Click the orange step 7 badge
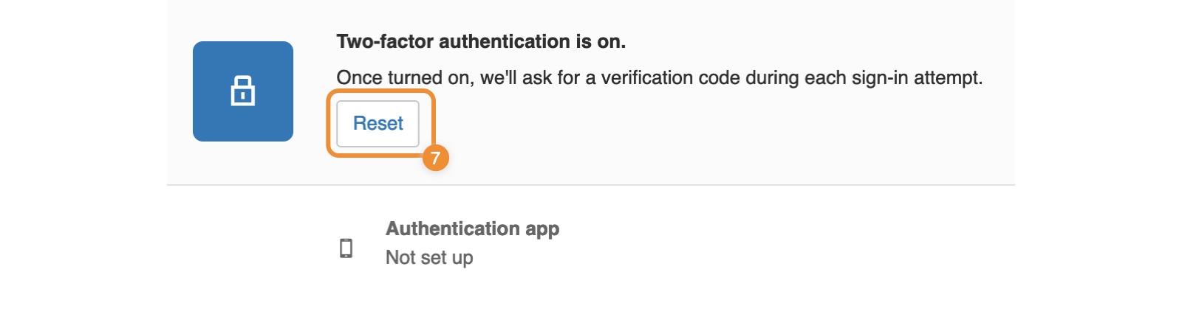1182x314 pixels. 435,158
